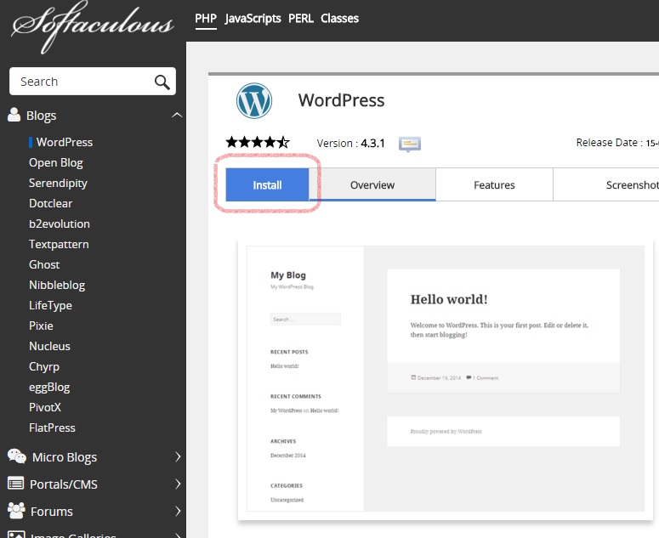The image size is (659, 538).
Task: Select eggBlog in the sidebar
Action: pos(49,388)
